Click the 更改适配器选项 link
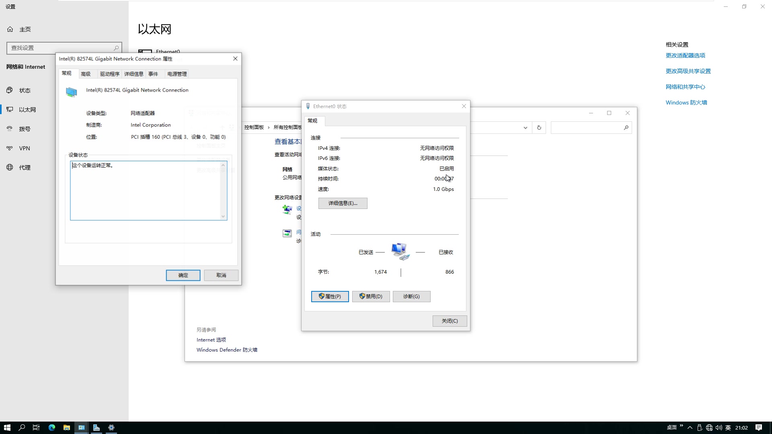The image size is (772, 434). (685, 55)
